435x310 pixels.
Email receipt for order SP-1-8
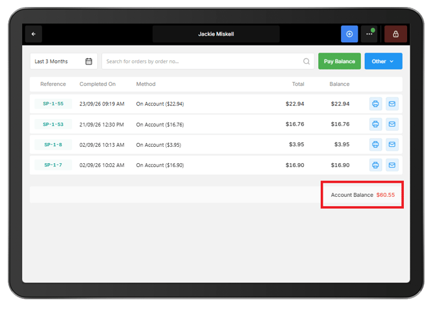pyautogui.click(x=392, y=144)
